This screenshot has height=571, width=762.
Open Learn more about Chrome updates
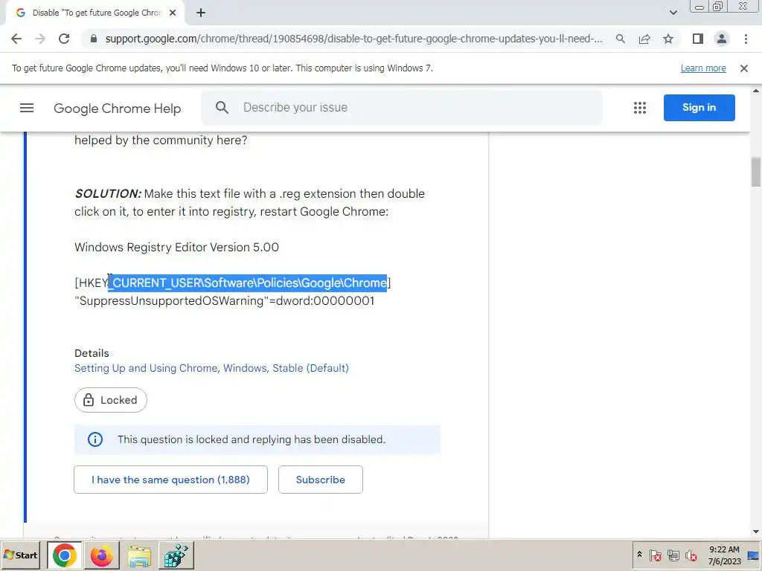coord(703,68)
